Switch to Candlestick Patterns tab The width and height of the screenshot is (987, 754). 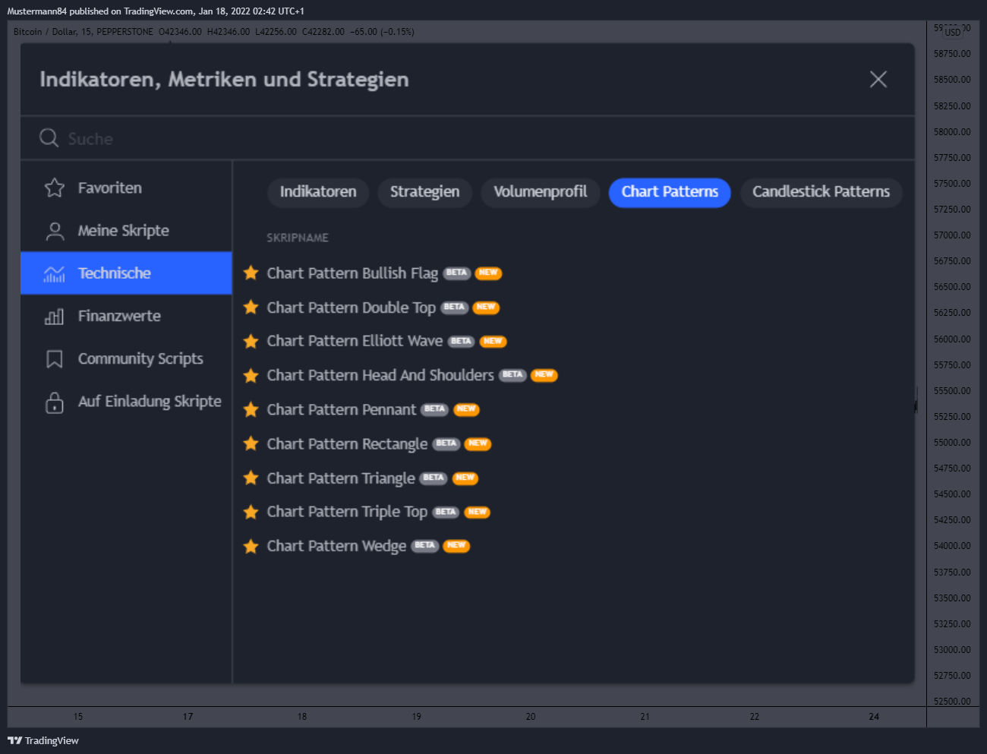coord(821,192)
